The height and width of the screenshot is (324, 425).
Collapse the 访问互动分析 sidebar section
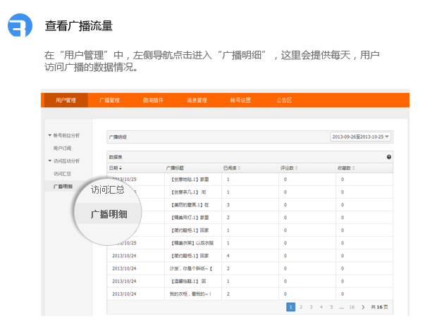pyautogui.click(x=49, y=161)
